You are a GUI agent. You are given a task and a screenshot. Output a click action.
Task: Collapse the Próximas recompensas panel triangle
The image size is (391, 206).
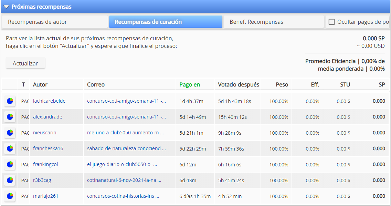point(6,7)
